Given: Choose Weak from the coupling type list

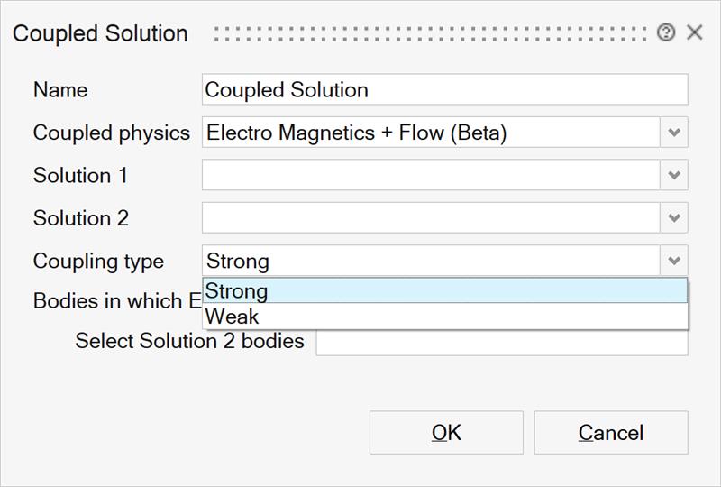Looking at the screenshot, I should [x=444, y=317].
